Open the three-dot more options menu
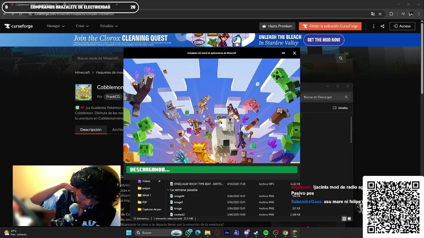Screen dimensions: 424x238 374,26
